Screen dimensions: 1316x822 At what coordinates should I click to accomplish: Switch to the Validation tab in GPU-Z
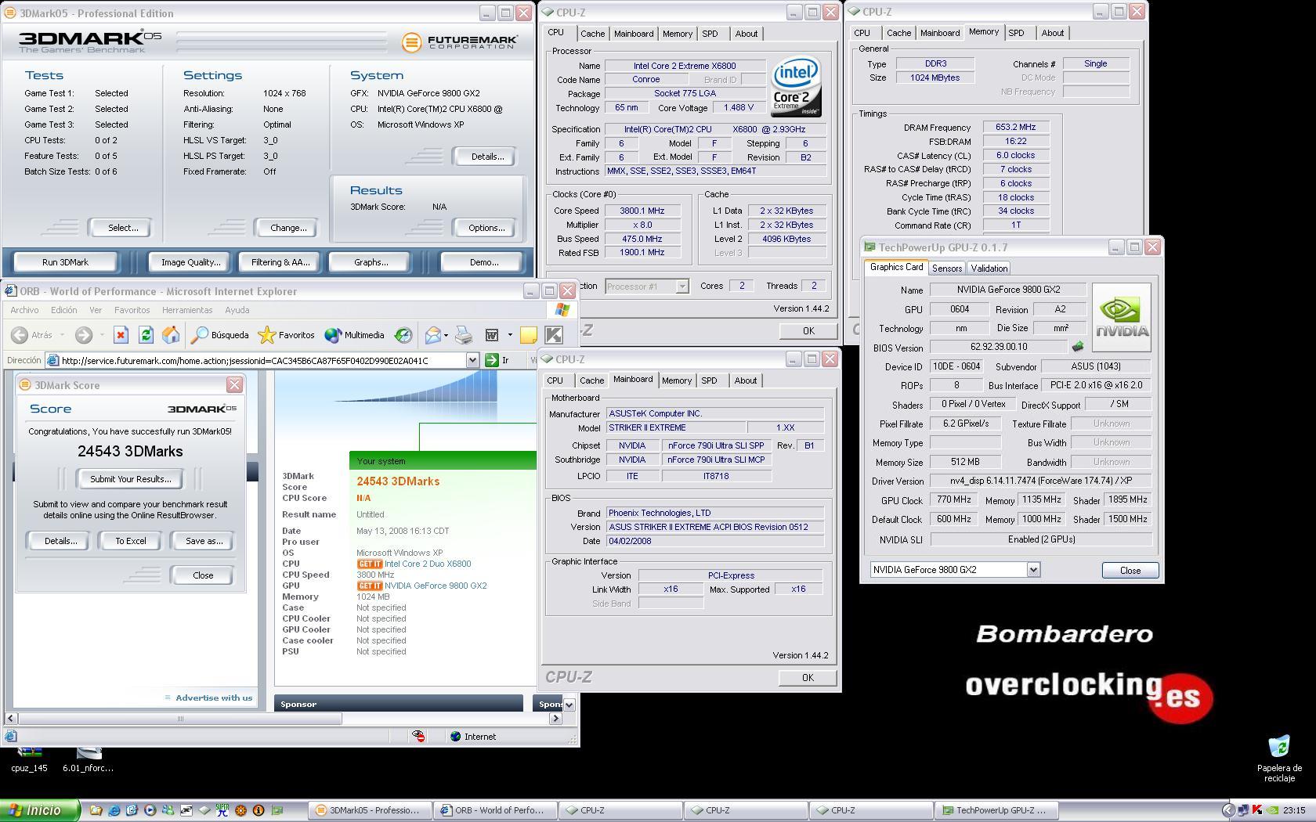click(989, 268)
